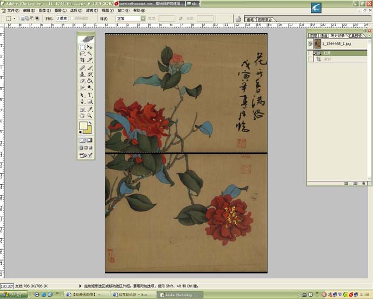Screen dimensions: 373x299
Task: Select the Move tool
Action: click(x=90, y=47)
